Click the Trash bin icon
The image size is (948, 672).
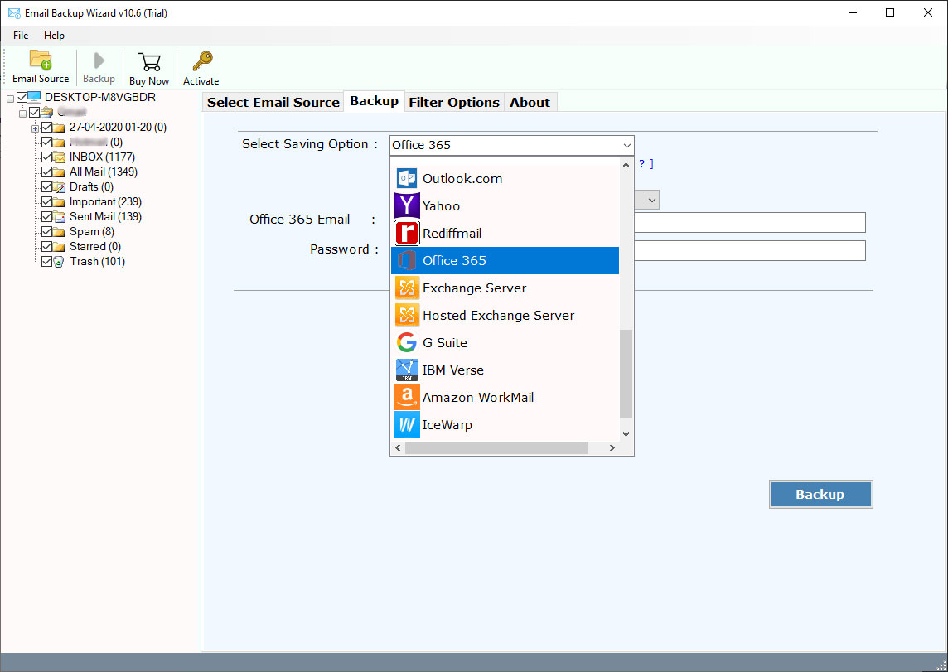(x=59, y=262)
